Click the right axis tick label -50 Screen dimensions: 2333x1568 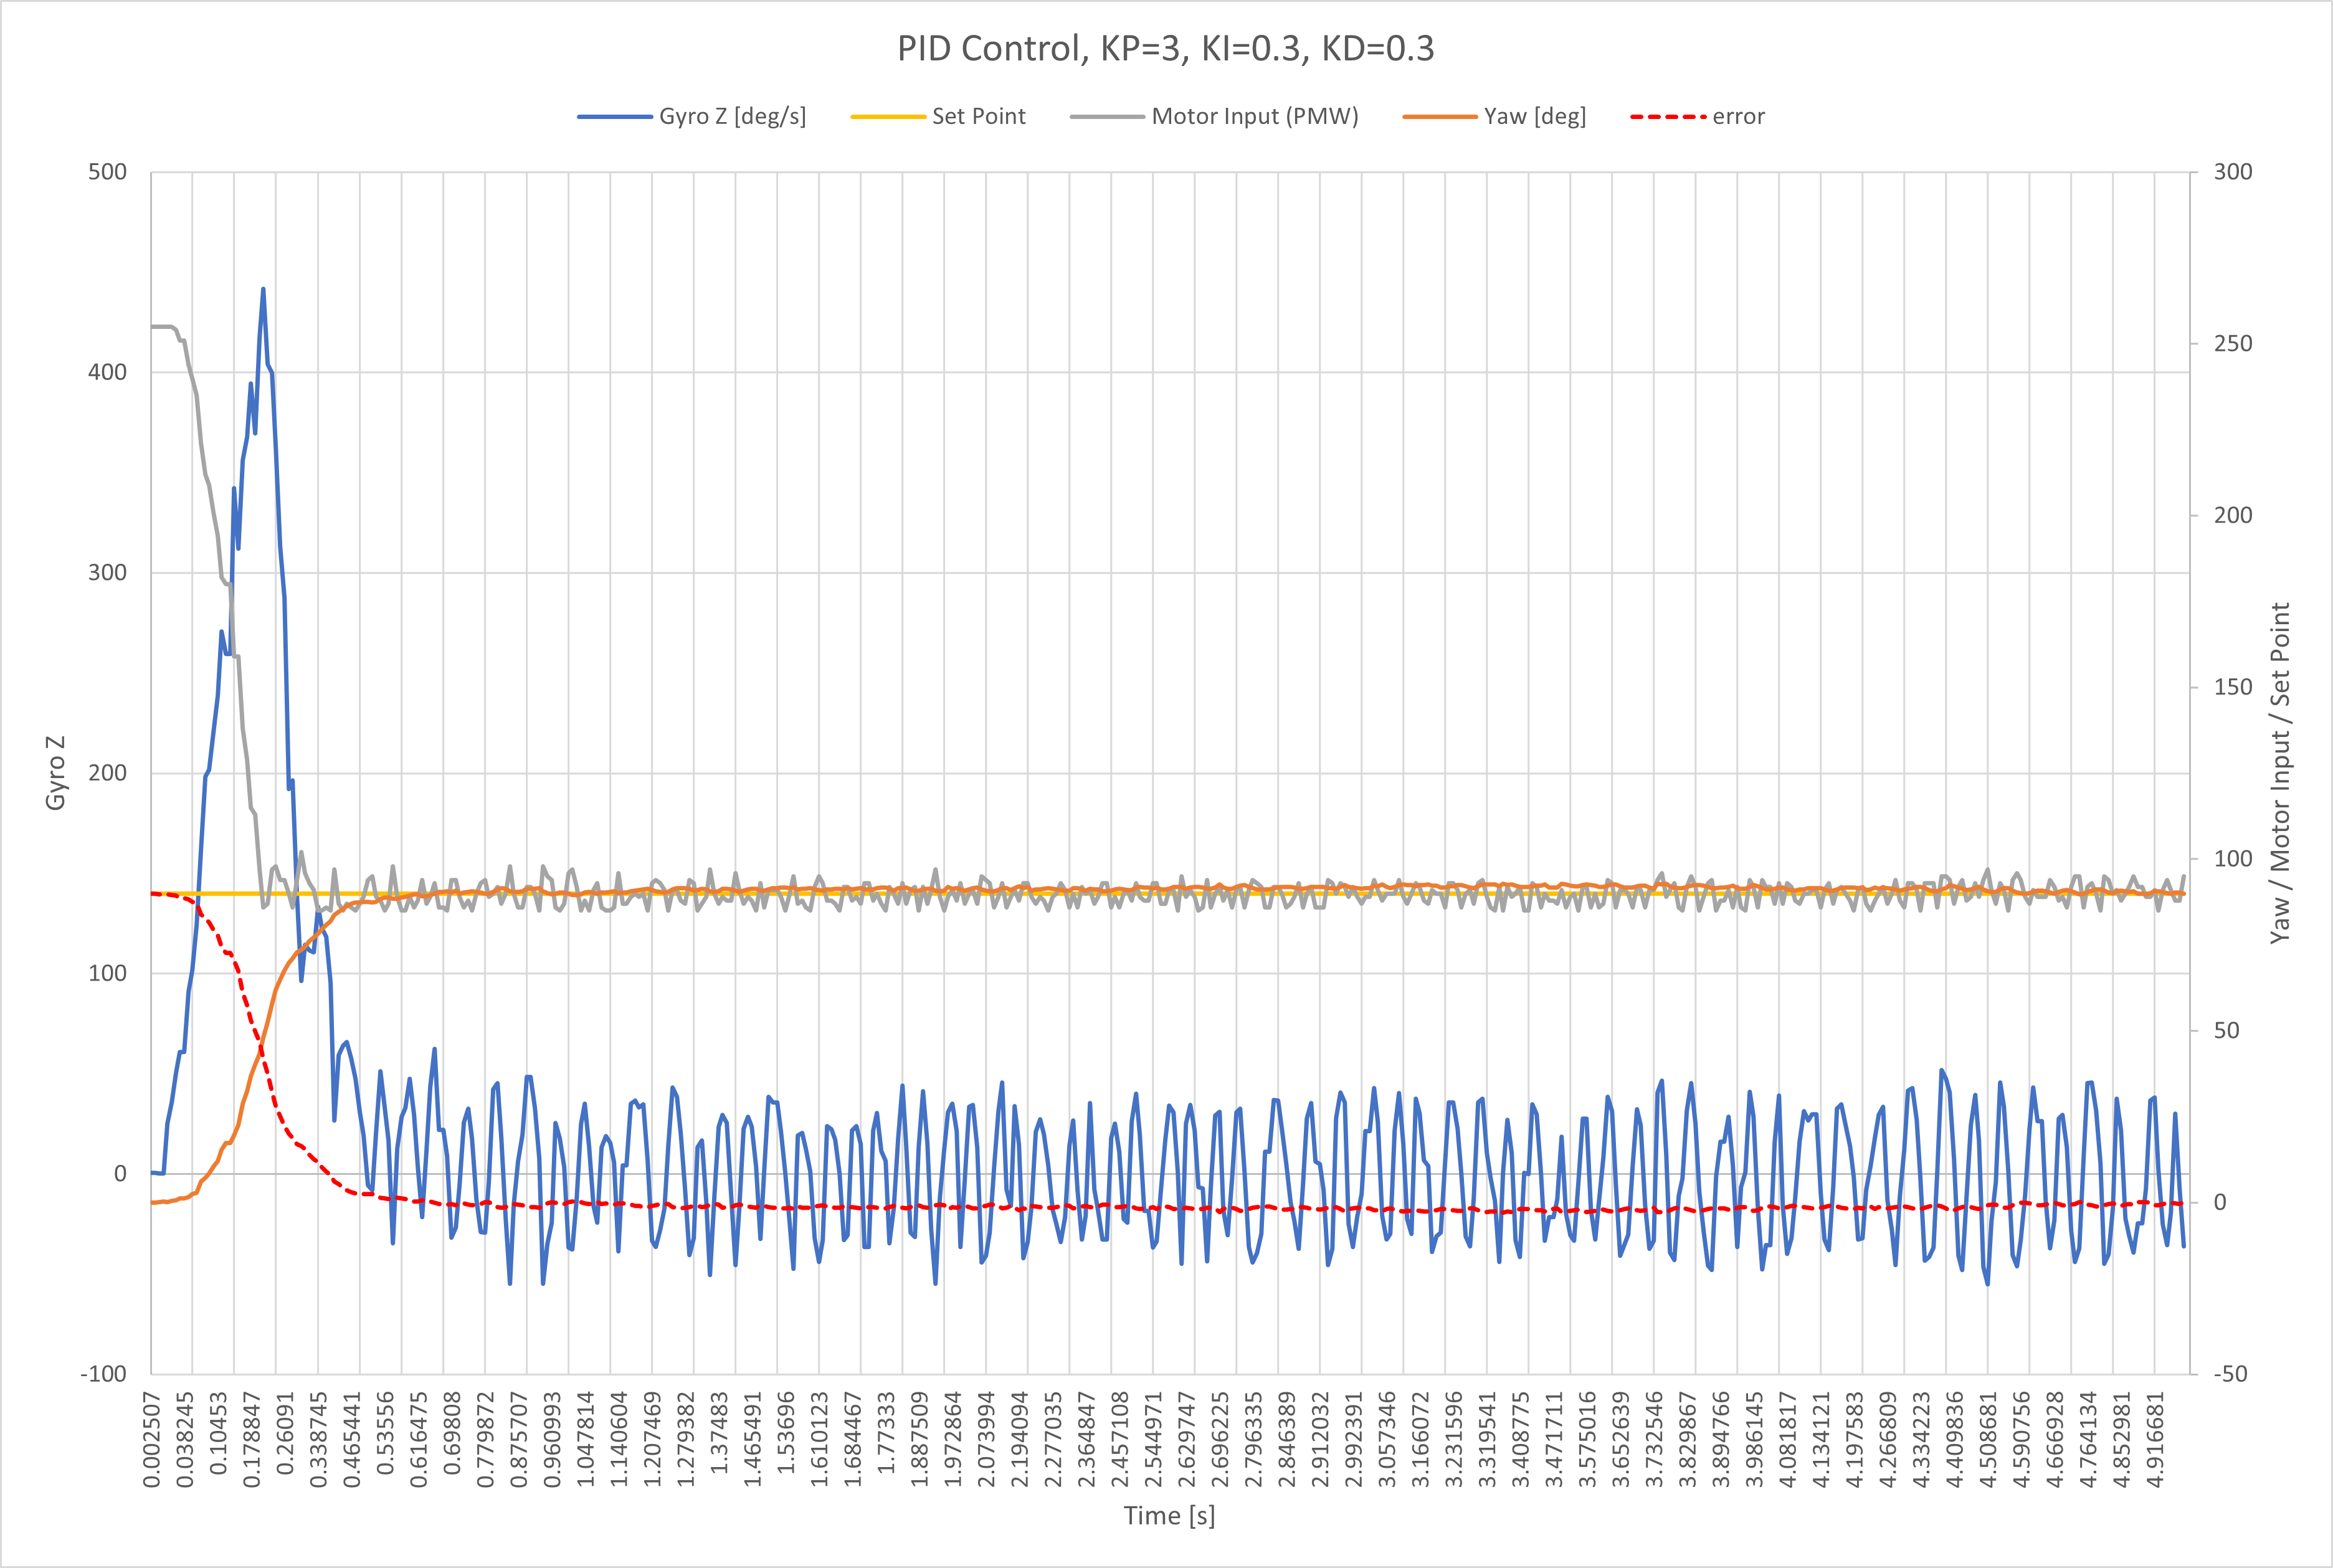2230,1374
